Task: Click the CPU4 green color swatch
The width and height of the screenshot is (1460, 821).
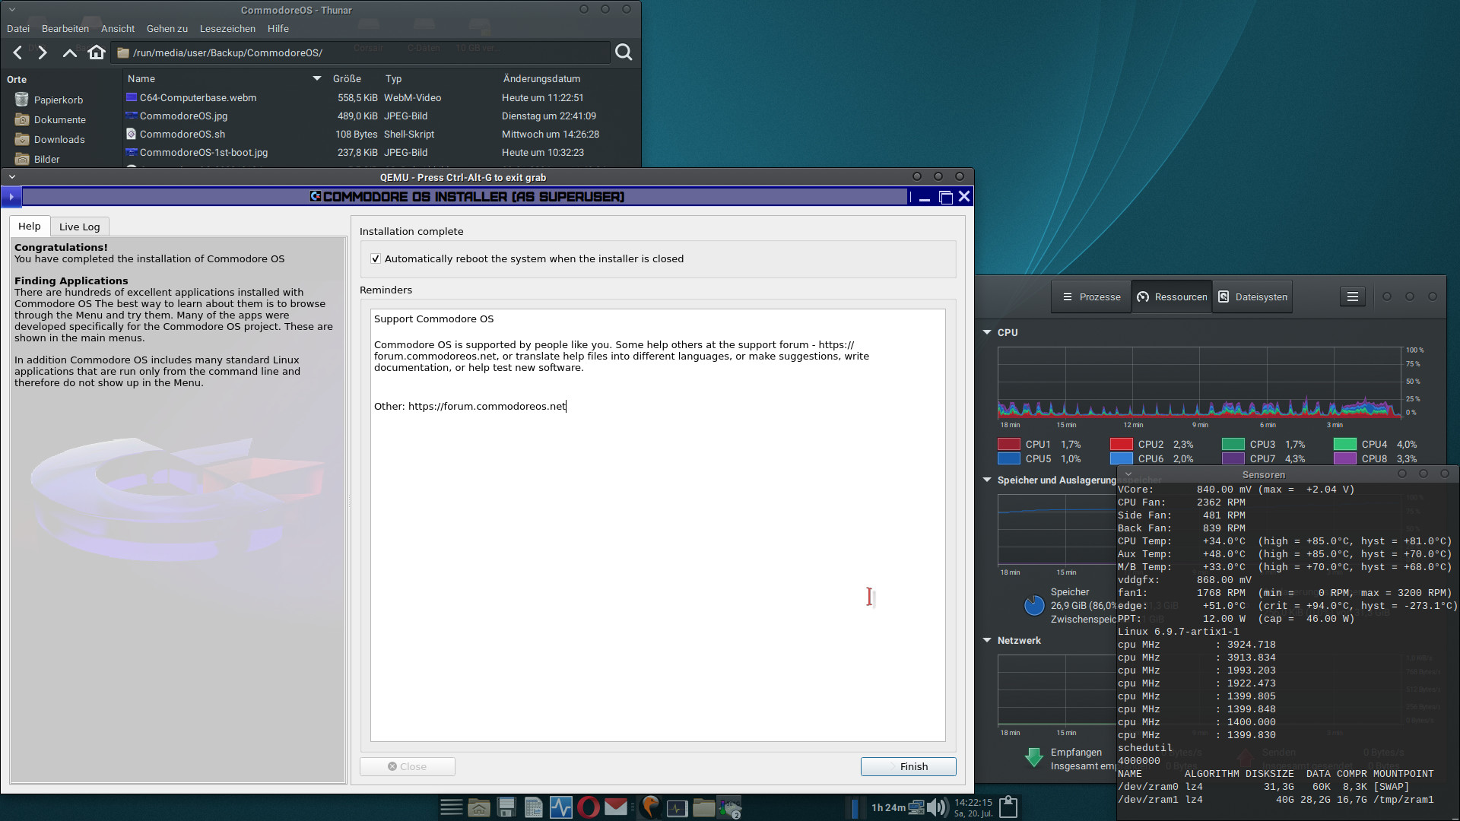Action: point(1344,444)
